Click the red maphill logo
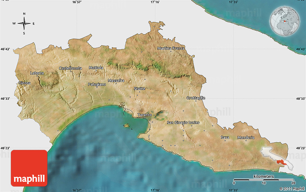This screenshot has height=192, width=306. click(29, 168)
